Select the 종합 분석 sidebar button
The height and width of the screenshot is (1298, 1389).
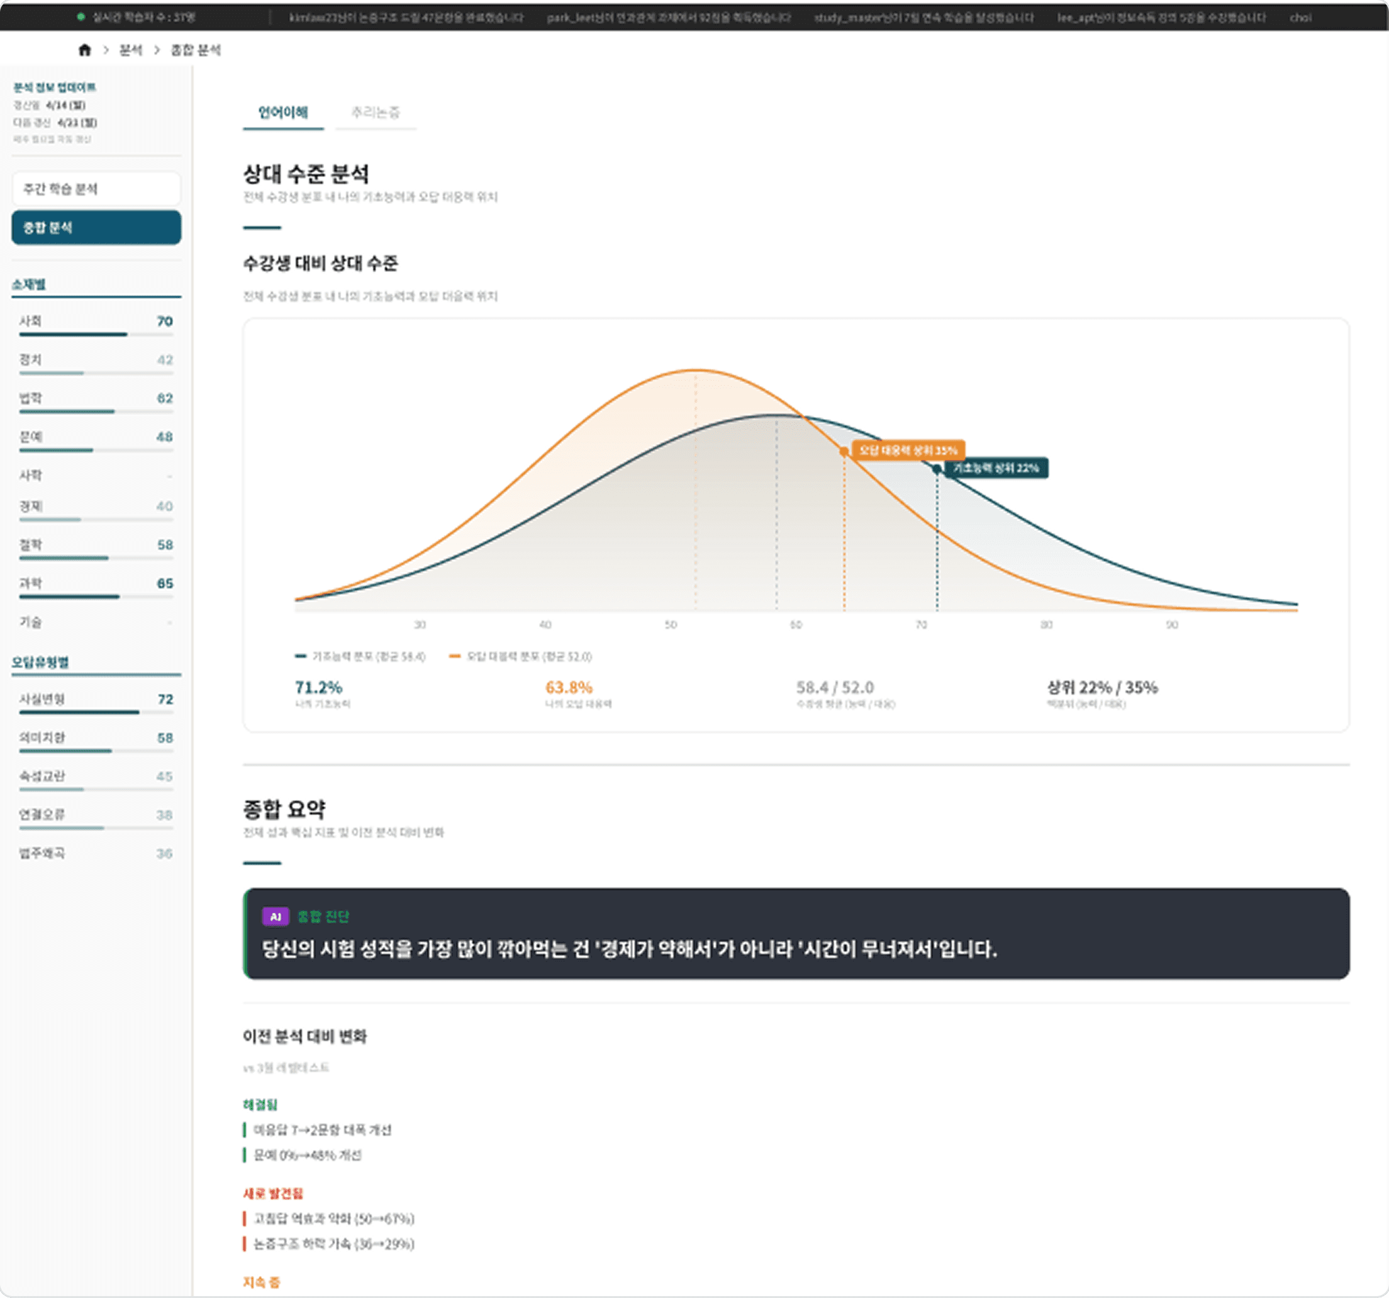[96, 227]
